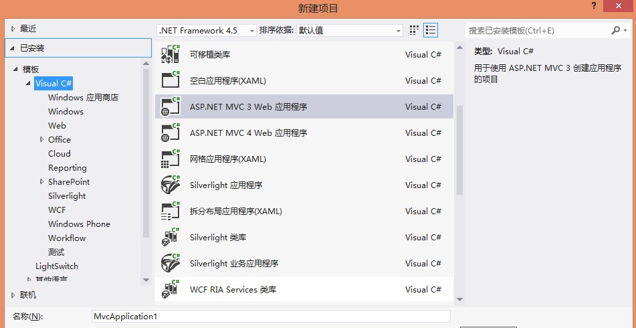Select the LightSwitch category
Screen dimensions: 636x328
(57, 266)
